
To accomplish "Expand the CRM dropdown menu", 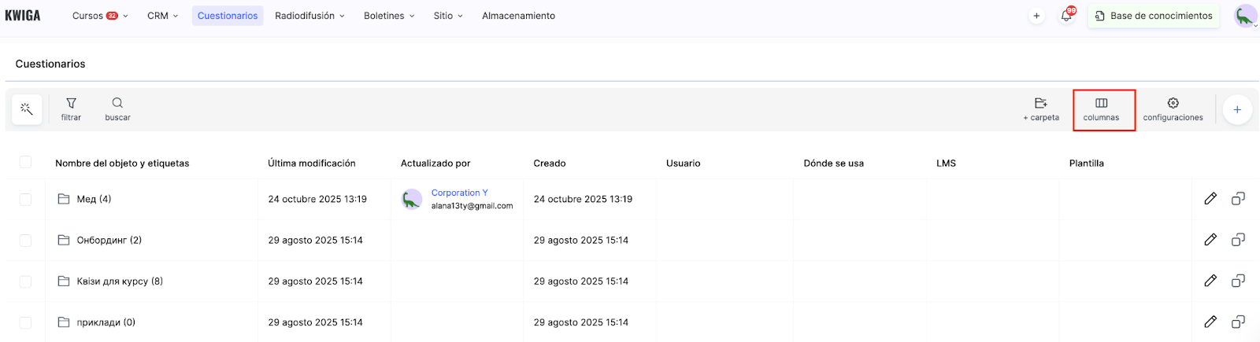I will click(x=162, y=16).
